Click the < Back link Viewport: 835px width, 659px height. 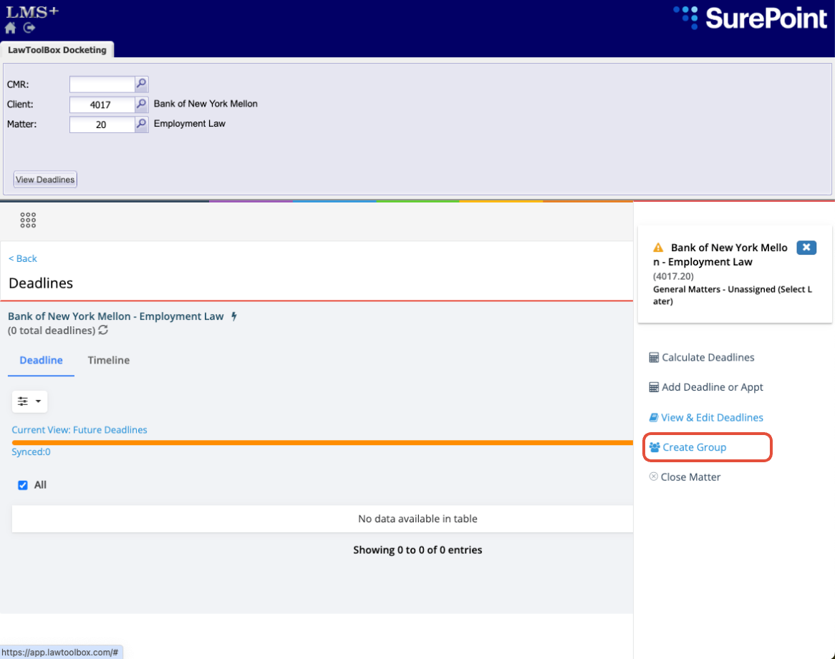[x=23, y=258]
